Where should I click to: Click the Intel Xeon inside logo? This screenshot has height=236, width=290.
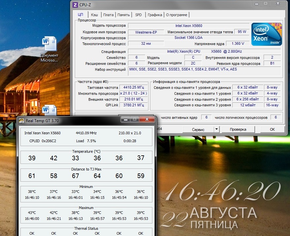tap(267, 34)
